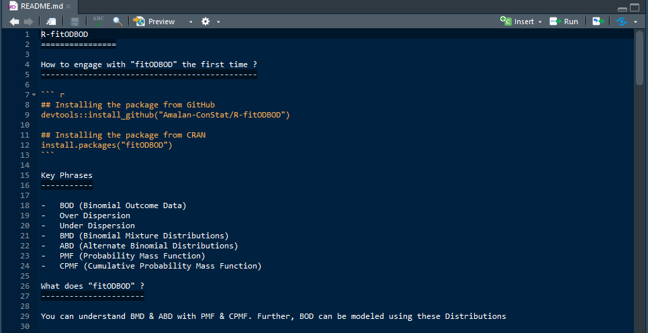648x333 pixels.
Task: Close the README.md tab
Action: [68, 7]
